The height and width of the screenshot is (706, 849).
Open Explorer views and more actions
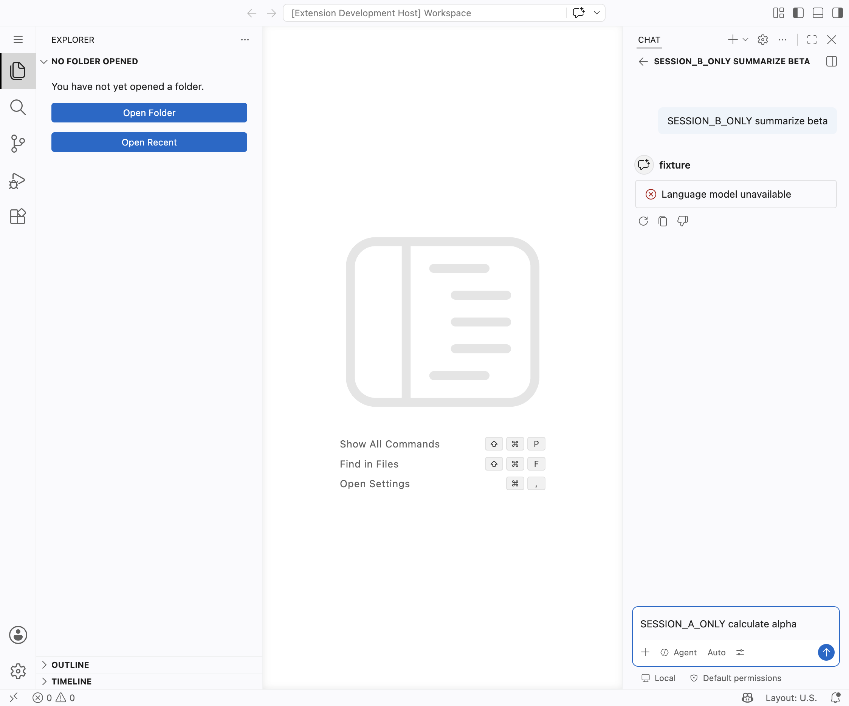(245, 40)
